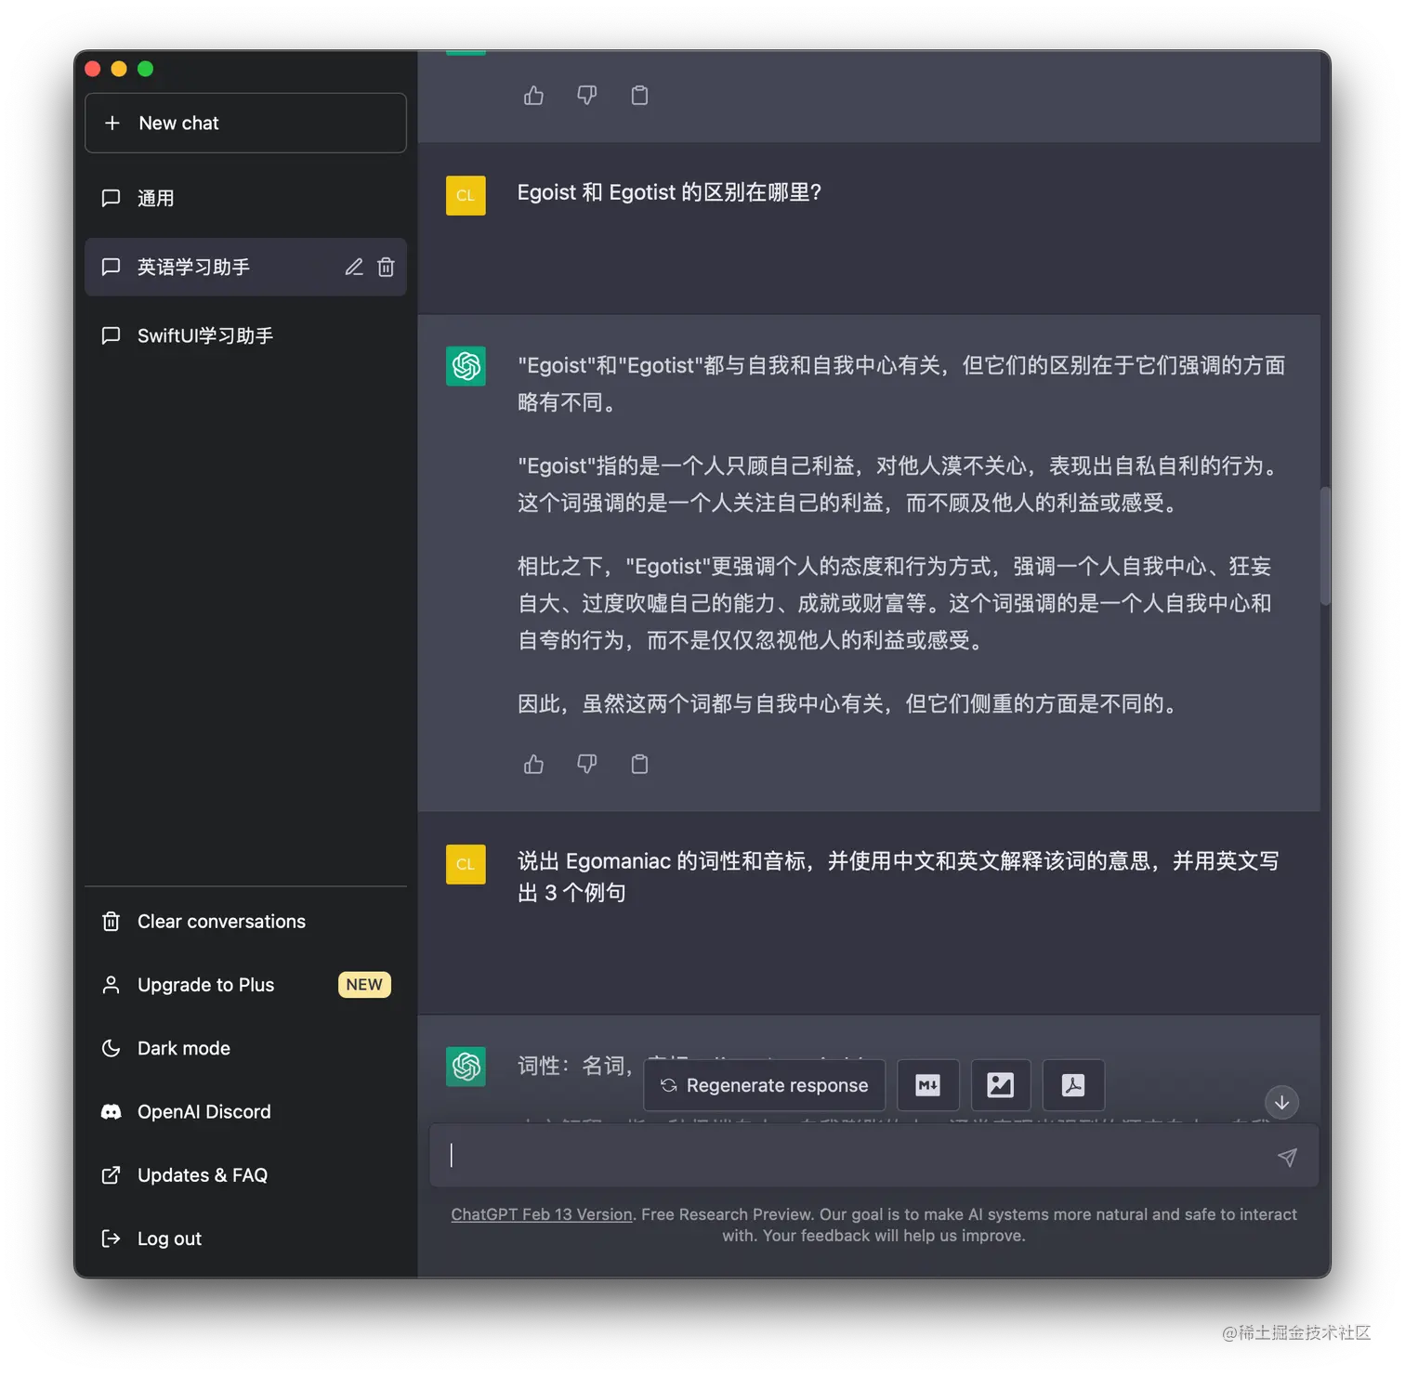Click ChatGPT logo beside Egoist answer
The image size is (1405, 1376).
click(x=466, y=366)
